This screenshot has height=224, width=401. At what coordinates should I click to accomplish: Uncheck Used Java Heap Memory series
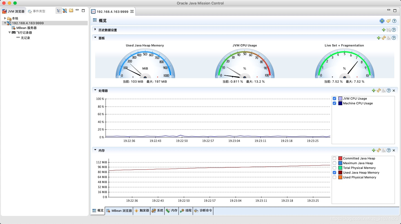click(x=334, y=173)
